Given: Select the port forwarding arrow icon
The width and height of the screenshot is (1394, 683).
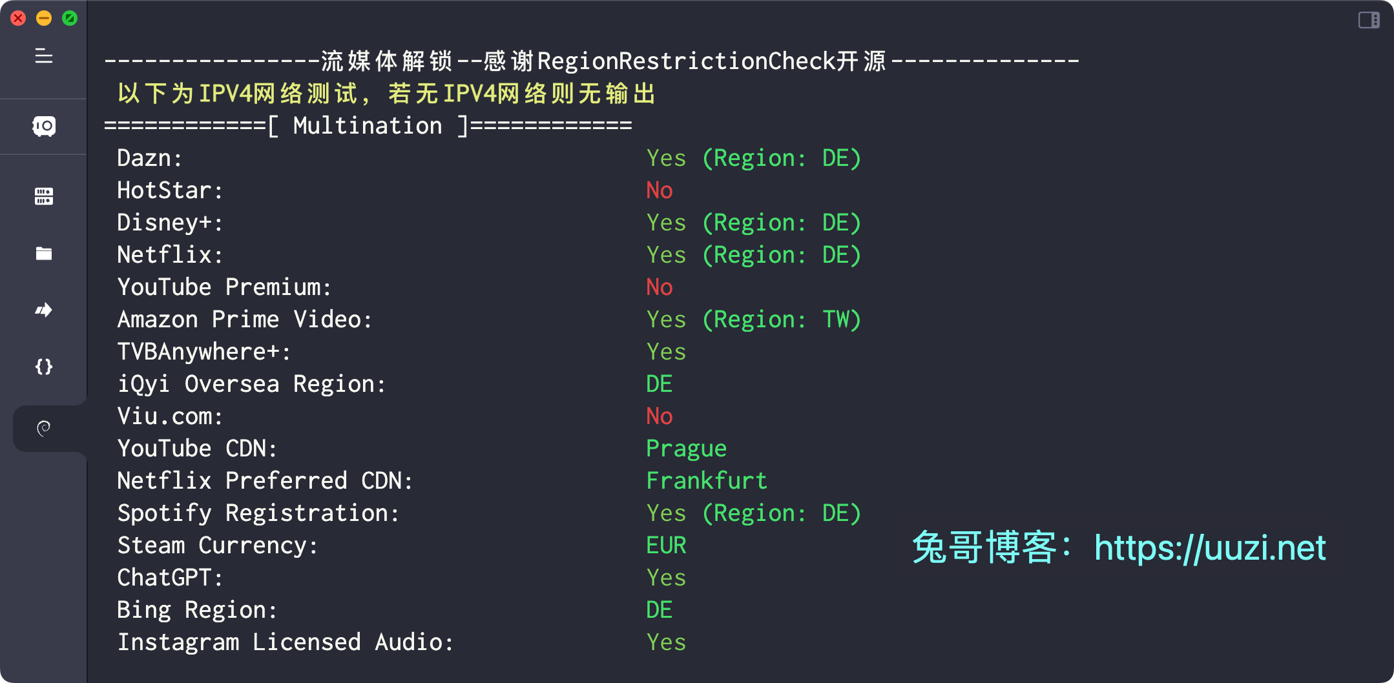Looking at the screenshot, I should coord(44,311).
